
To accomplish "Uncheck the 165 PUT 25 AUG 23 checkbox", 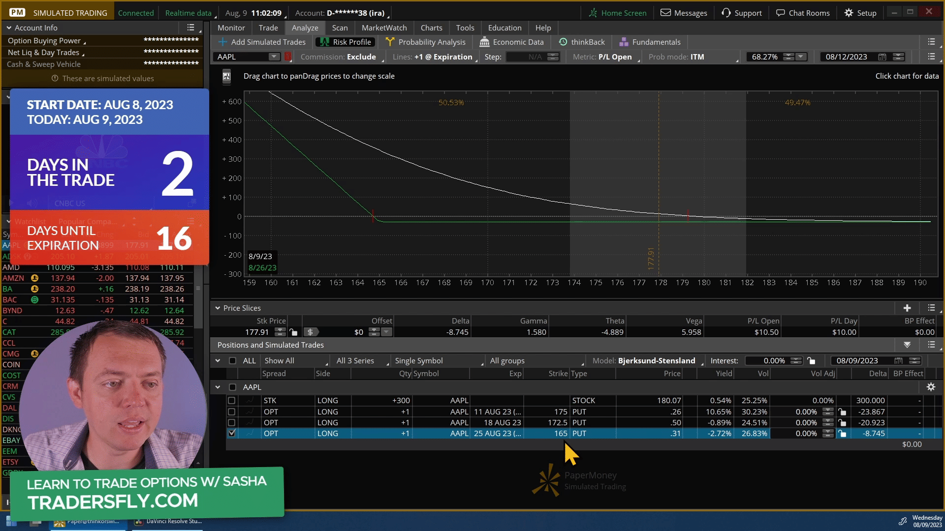I will 232,434.
